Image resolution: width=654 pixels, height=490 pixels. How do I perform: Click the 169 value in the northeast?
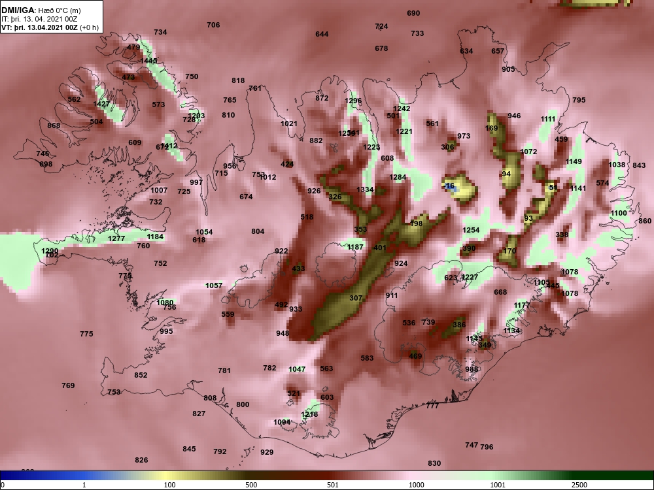[492, 128]
